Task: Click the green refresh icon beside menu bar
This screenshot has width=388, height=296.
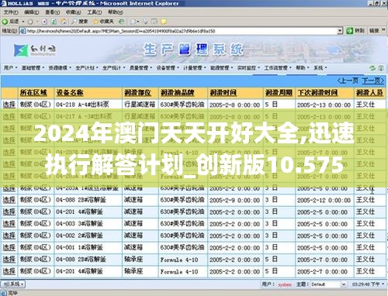Action: pyautogui.click(x=372, y=68)
